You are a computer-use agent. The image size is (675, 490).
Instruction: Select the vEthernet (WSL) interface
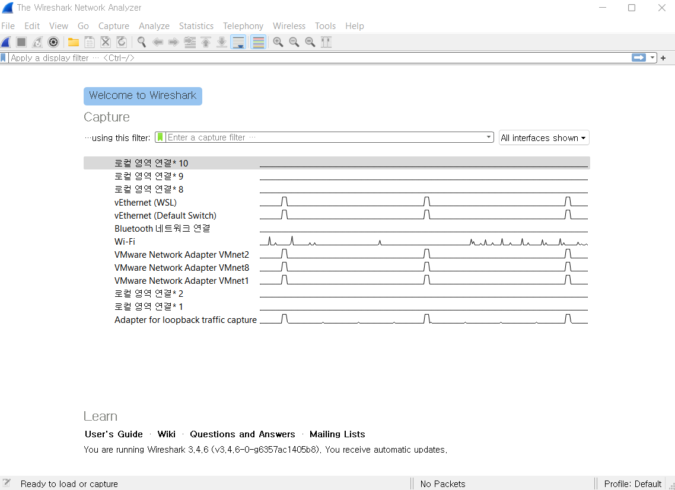point(337,202)
